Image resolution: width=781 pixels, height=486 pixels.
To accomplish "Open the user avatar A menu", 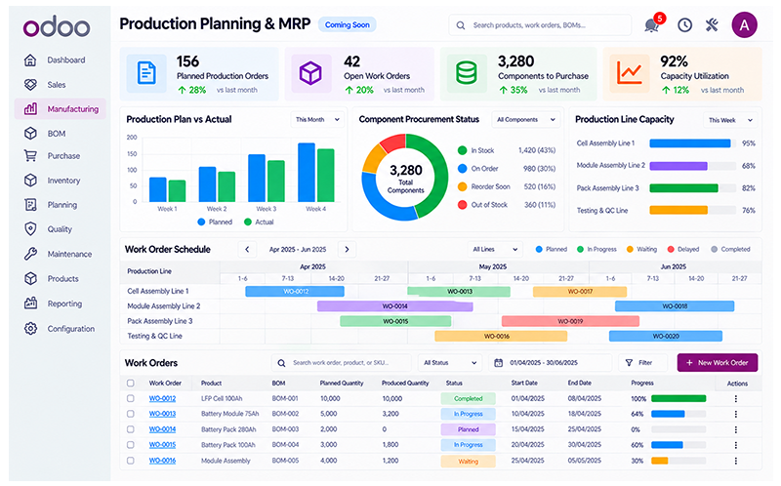I will click(x=744, y=25).
